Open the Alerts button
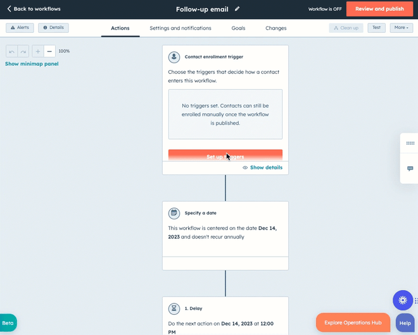Image resolution: width=418 pixels, height=335 pixels. pyautogui.click(x=20, y=28)
